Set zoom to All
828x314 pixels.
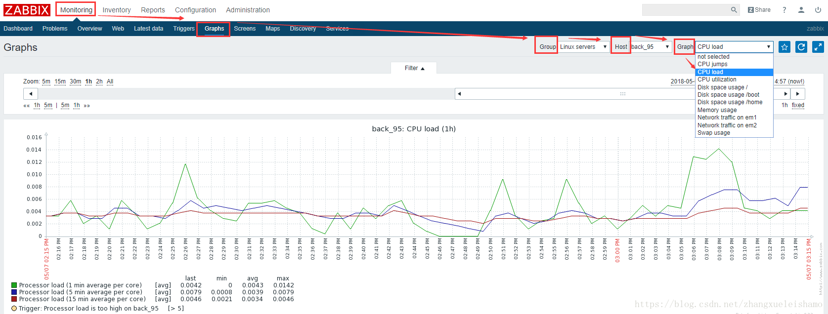(110, 81)
